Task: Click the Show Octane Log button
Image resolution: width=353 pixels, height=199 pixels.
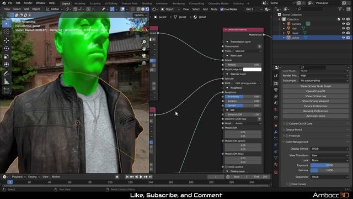Action: coord(315,96)
